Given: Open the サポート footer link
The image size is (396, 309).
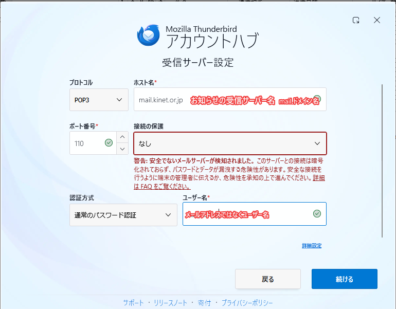Looking at the screenshot, I should click(133, 302).
